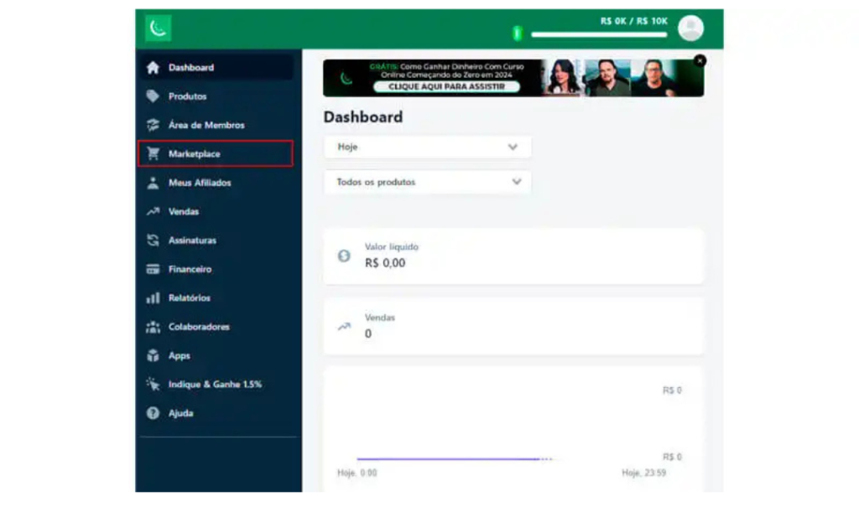Image resolution: width=859 pixels, height=512 pixels.
Task: Click the Ajuda help menu item
Action: pos(180,413)
